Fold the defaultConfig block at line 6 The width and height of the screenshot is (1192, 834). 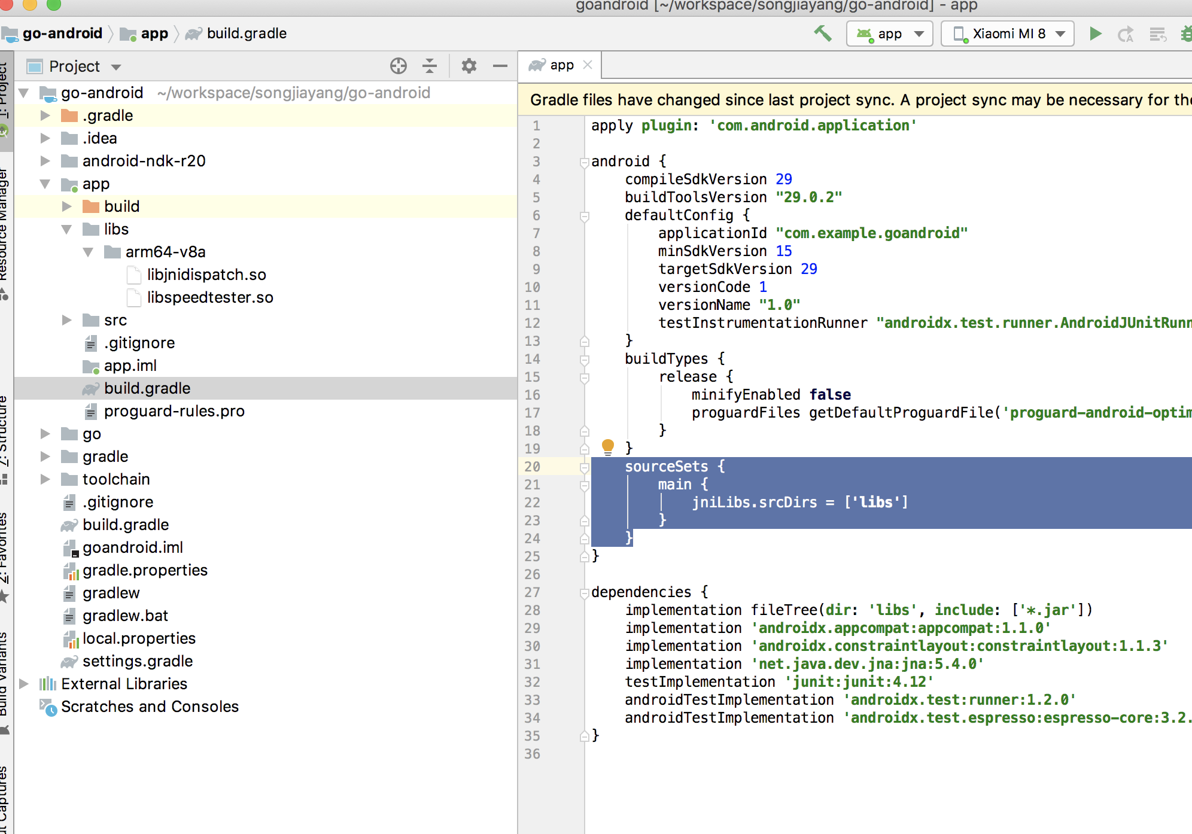coord(584,216)
